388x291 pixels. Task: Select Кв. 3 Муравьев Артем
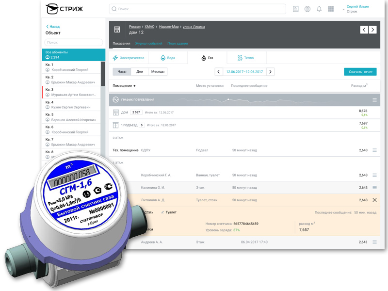pos(71,92)
